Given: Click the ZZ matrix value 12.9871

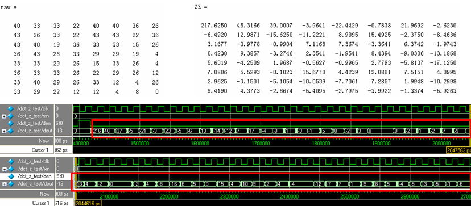Looking at the screenshot, I should pyautogui.click(x=249, y=35).
